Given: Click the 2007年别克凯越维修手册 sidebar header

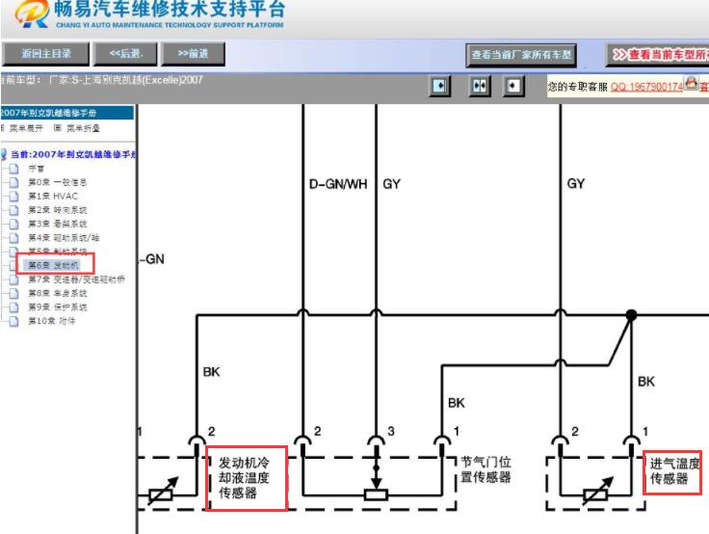Looking at the screenshot, I should tap(66, 113).
